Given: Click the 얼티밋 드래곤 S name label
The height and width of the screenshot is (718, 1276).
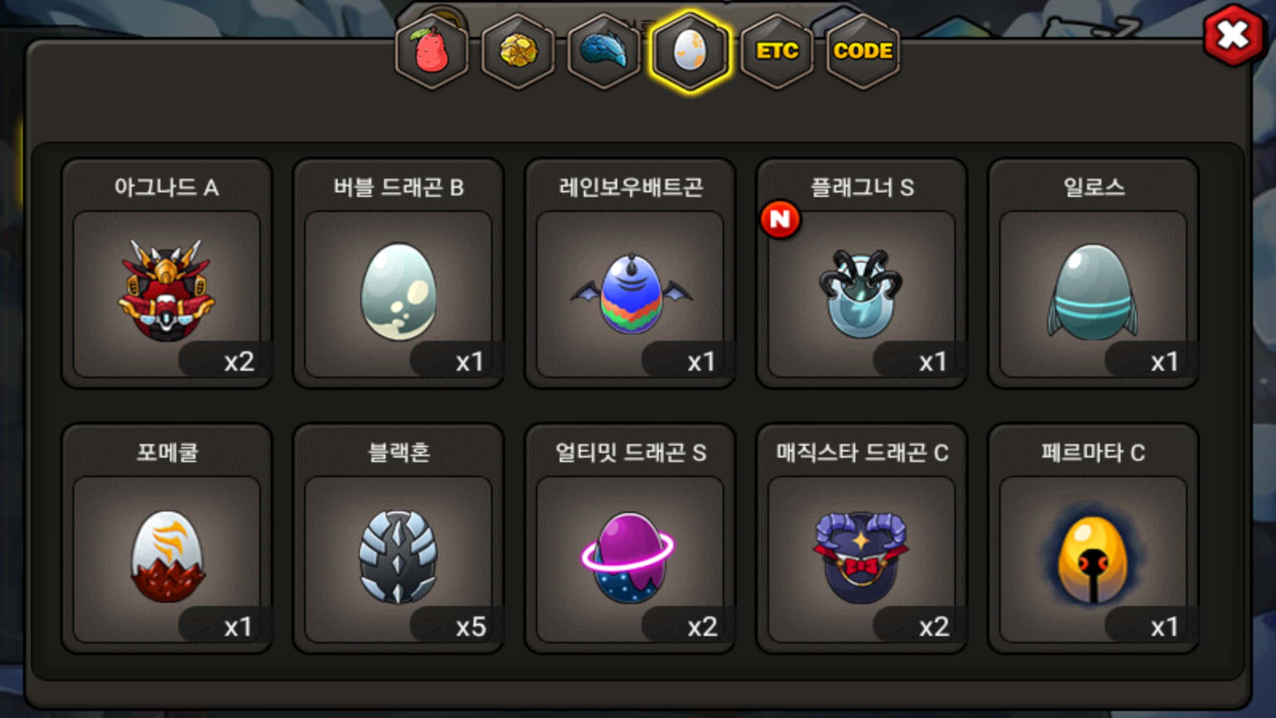Looking at the screenshot, I should pyautogui.click(x=631, y=453).
